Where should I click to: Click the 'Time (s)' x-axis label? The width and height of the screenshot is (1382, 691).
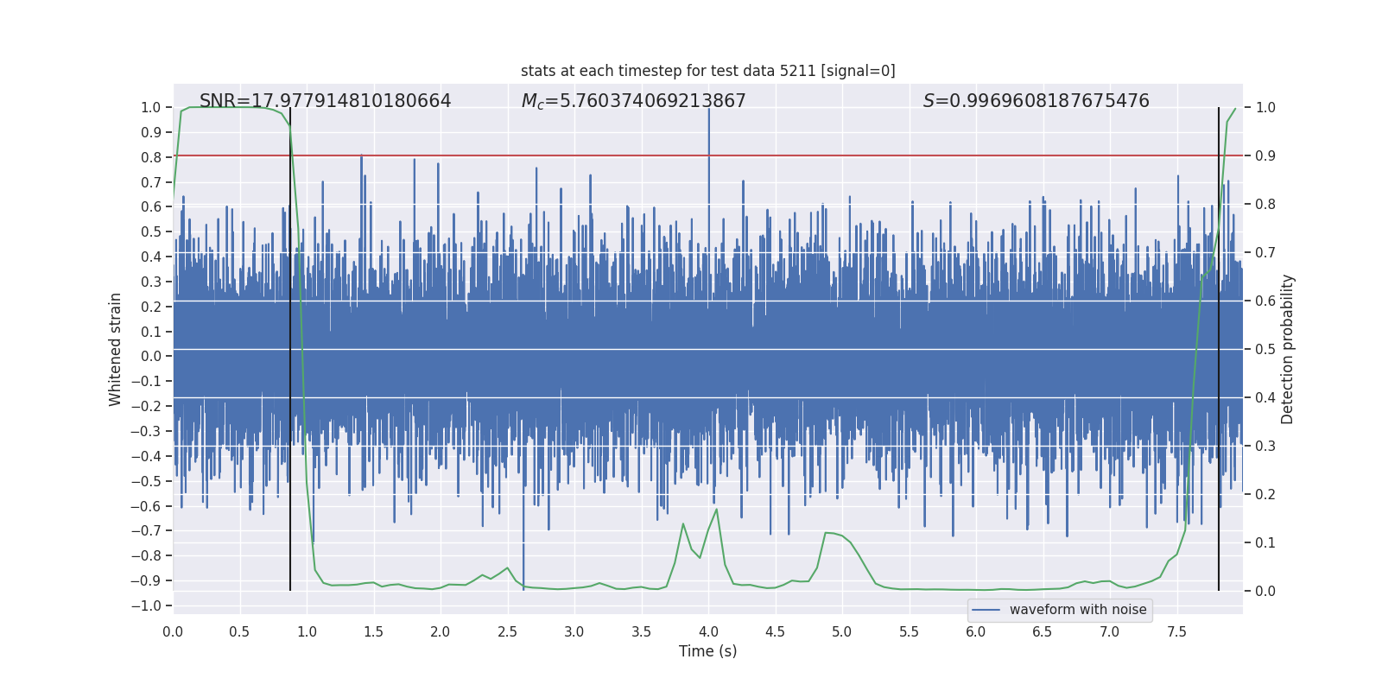coord(707,651)
